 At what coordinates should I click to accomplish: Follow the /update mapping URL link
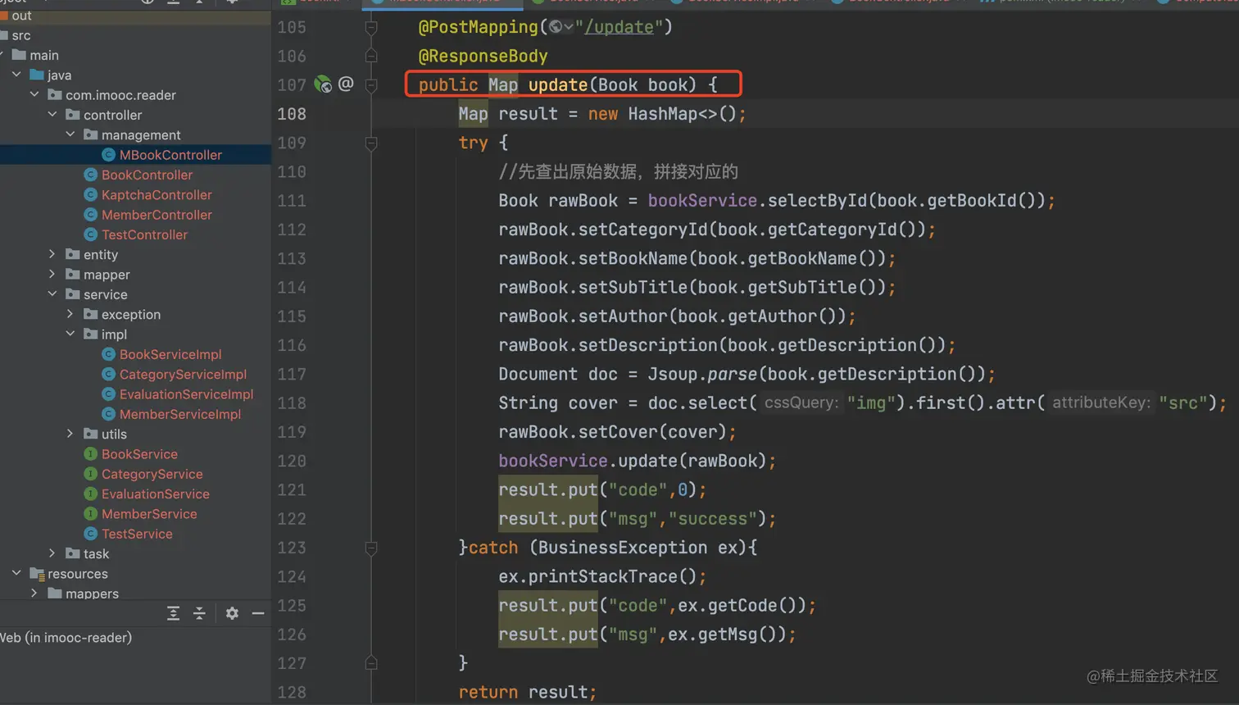[x=619, y=27]
